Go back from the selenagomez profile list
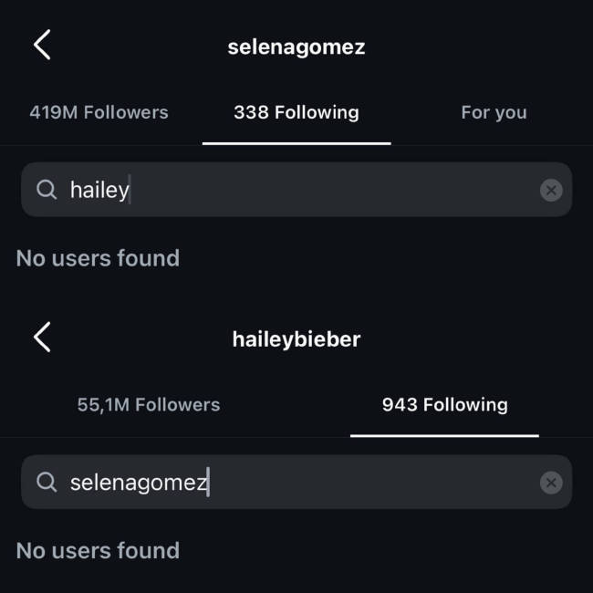The image size is (593, 593). coord(42,45)
